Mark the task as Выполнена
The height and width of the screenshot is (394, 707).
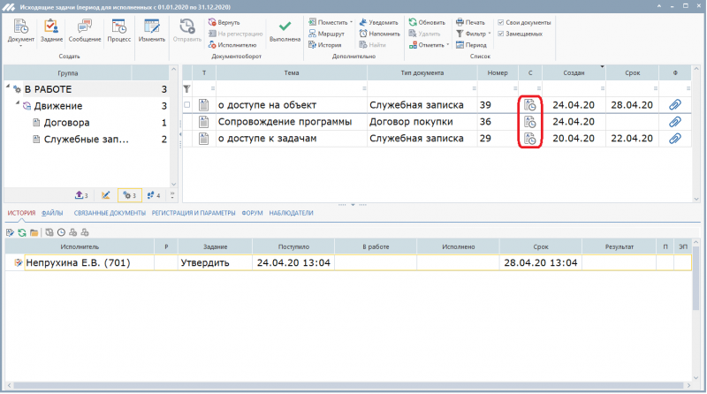(285, 31)
